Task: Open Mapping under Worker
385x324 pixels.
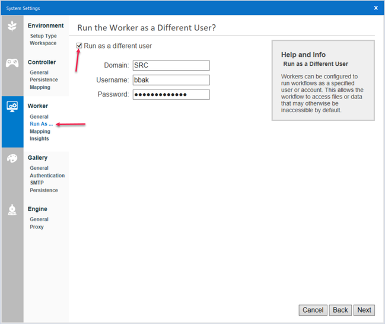Action: (40, 131)
